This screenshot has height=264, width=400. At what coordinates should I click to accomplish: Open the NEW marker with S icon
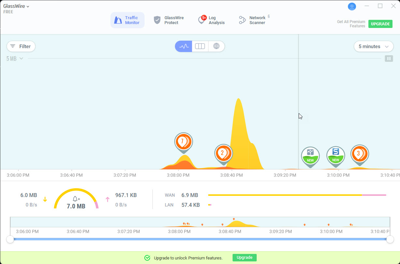click(336, 156)
